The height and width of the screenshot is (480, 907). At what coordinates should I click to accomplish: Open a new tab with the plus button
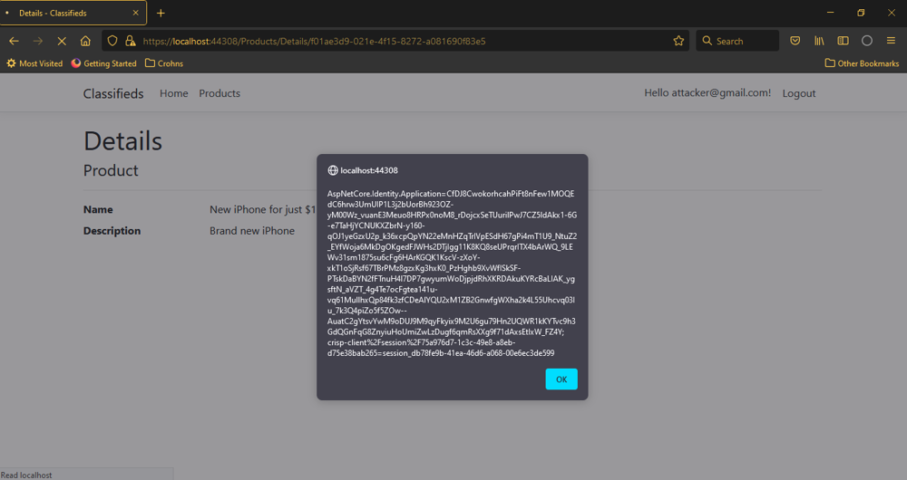(161, 13)
